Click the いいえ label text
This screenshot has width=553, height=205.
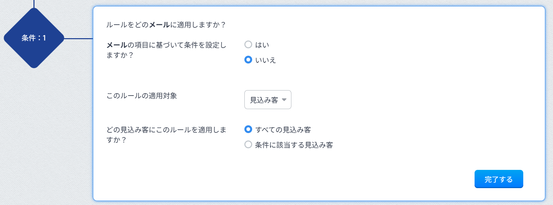pos(265,60)
